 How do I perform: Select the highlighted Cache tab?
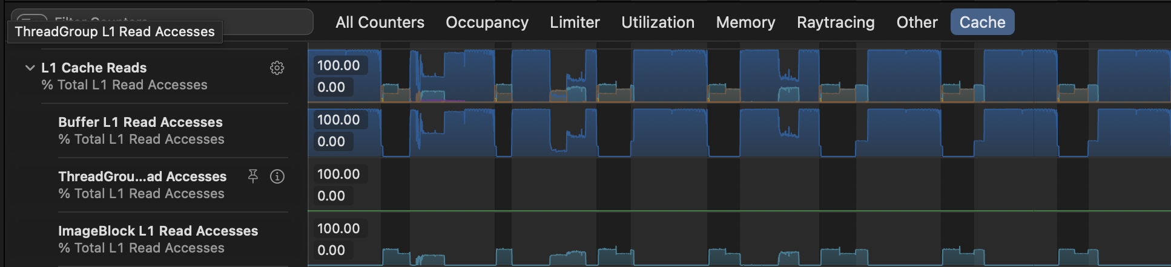(x=982, y=22)
